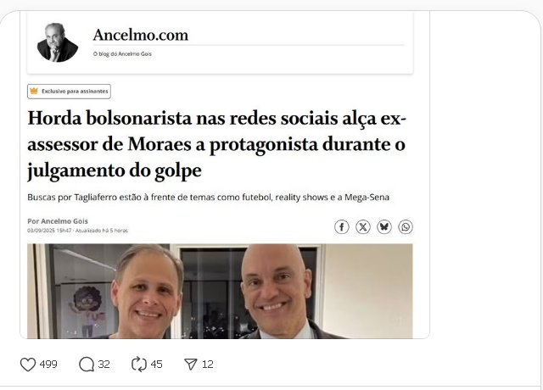Open the article photo of two men
This screenshot has width=543, height=390.
pos(220,291)
